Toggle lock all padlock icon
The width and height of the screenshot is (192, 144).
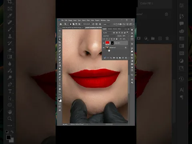tap(116, 39)
